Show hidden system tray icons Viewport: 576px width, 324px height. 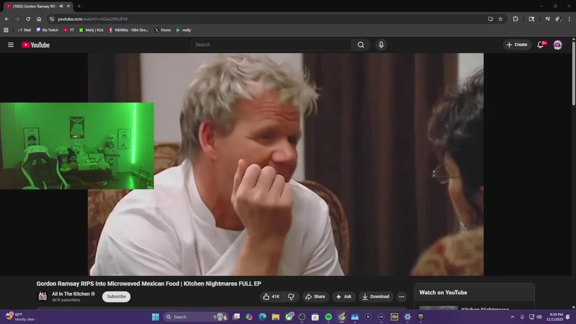[512, 317]
